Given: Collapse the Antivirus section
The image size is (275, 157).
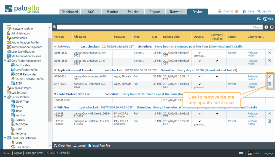Looking at the screenshot, I should click(x=55, y=47).
